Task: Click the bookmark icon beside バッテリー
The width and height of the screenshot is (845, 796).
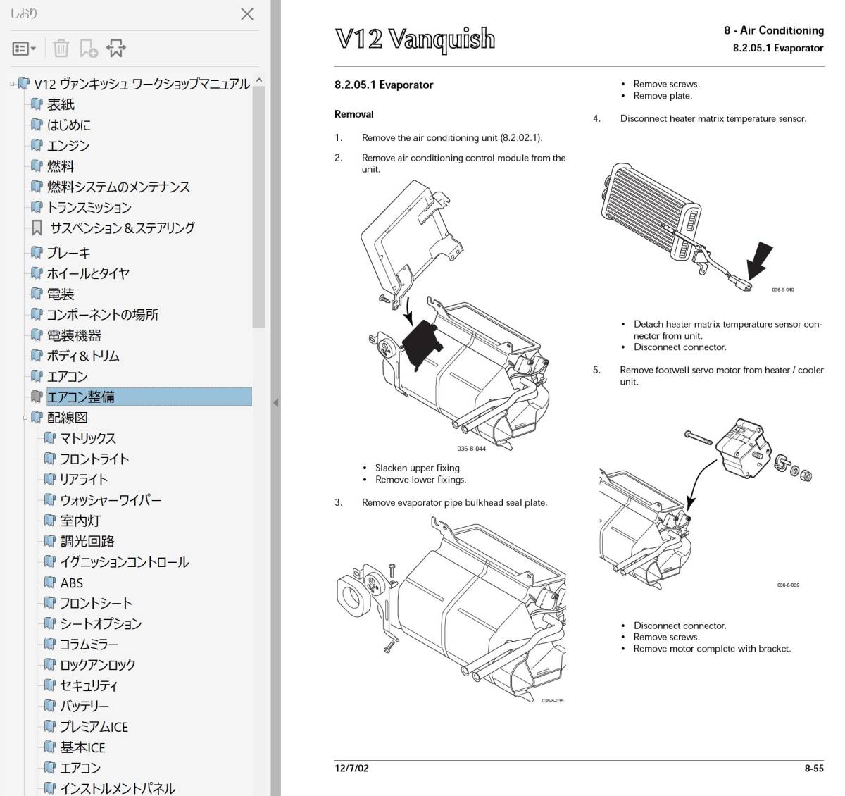Action: (50, 706)
